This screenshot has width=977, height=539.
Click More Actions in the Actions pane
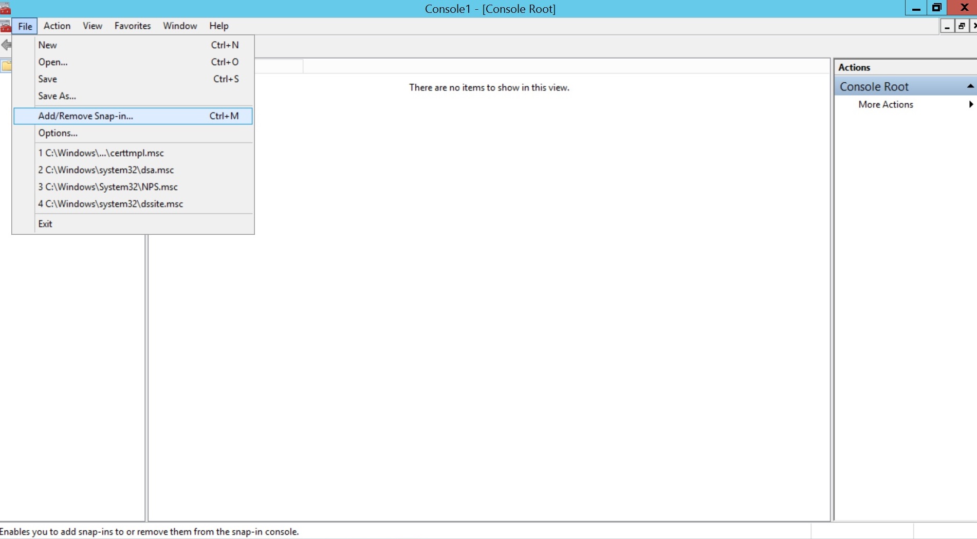[x=886, y=104]
